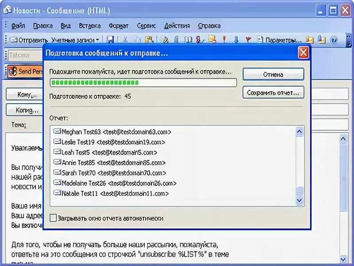Viewport: 354px width, 266px height.
Task: Click the Send Personally toolbar button
Action: point(25,71)
